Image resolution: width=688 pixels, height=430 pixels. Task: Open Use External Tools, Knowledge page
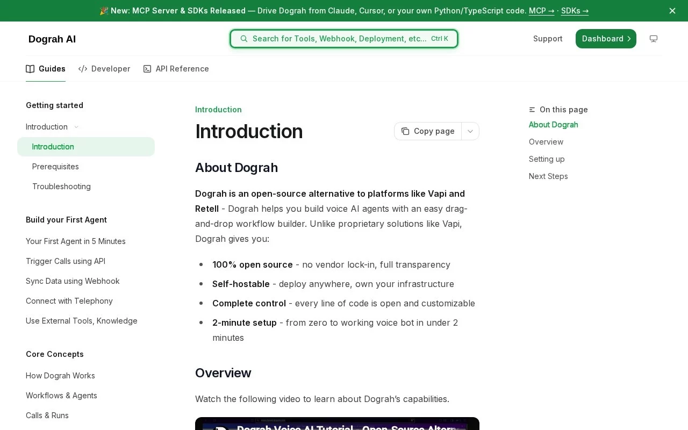(82, 321)
